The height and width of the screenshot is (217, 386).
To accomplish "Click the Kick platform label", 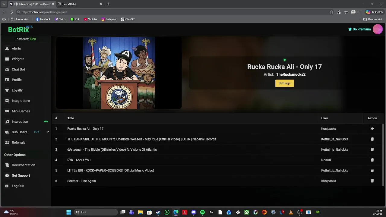I will [33, 39].
